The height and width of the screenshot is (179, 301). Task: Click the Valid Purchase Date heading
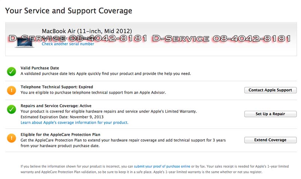pos(40,68)
